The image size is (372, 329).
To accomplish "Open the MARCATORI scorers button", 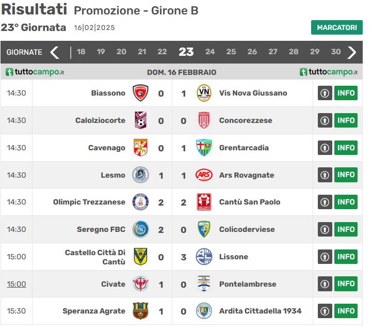I will click(x=336, y=27).
